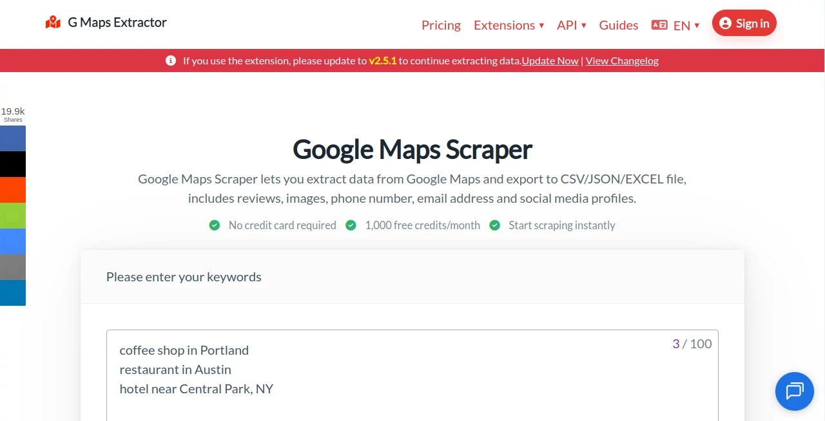The height and width of the screenshot is (421, 825).
Task: Click the No credit card required checkmark
Action: click(215, 225)
